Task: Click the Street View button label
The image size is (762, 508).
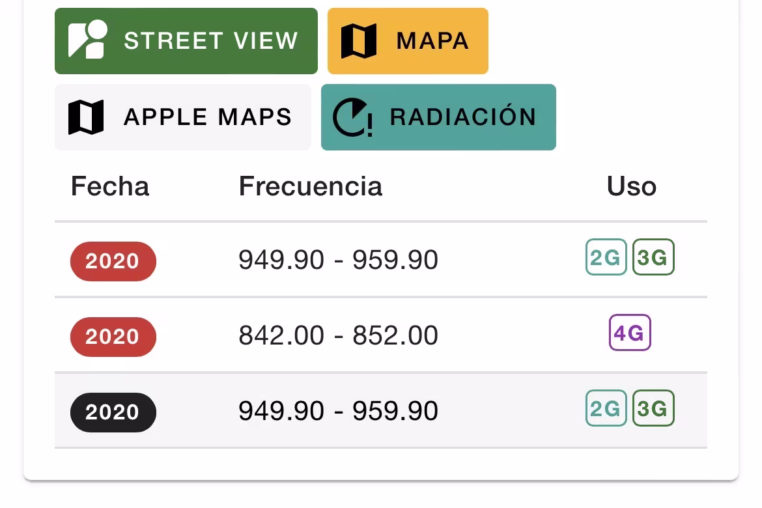Action: pos(211,41)
